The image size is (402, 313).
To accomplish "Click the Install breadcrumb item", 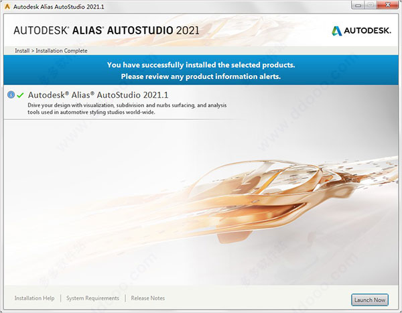I will [21, 51].
